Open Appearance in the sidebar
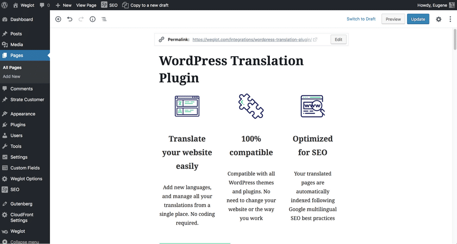Image resolution: width=457 pixels, height=244 pixels. point(25,114)
